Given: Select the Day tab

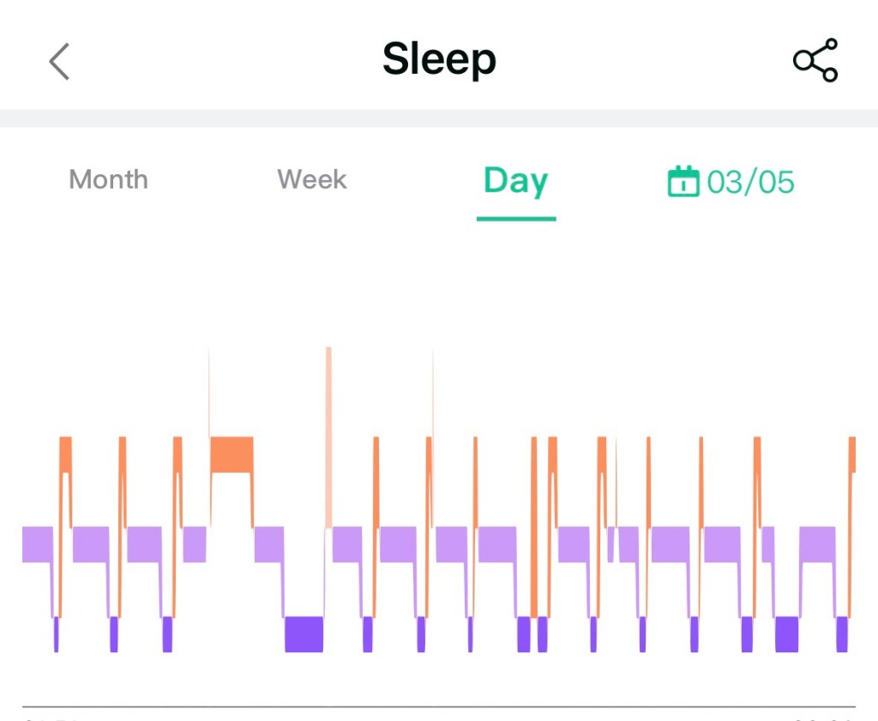Looking at the screenshot, I should pyautogui.click(x=515, y=181).
